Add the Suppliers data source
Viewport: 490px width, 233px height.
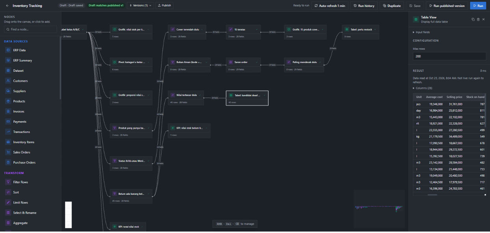pos(30,91)
